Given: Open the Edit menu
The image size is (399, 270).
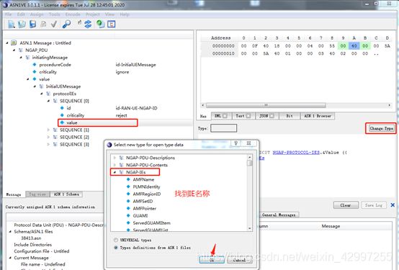Looking at the screenshot, I should [x=21, y=14].
